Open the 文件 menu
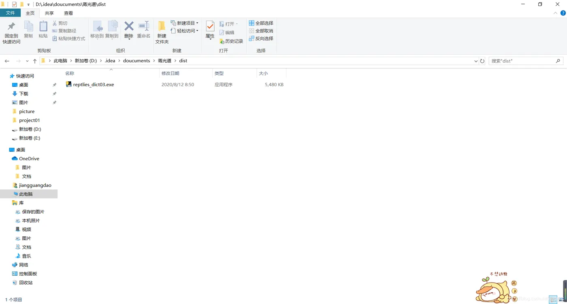567x304 pixels. [11, 13]
